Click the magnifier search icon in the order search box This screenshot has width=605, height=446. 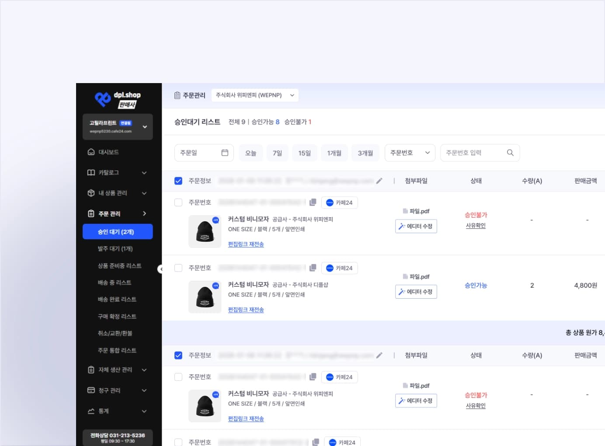(x=510, y=152)
